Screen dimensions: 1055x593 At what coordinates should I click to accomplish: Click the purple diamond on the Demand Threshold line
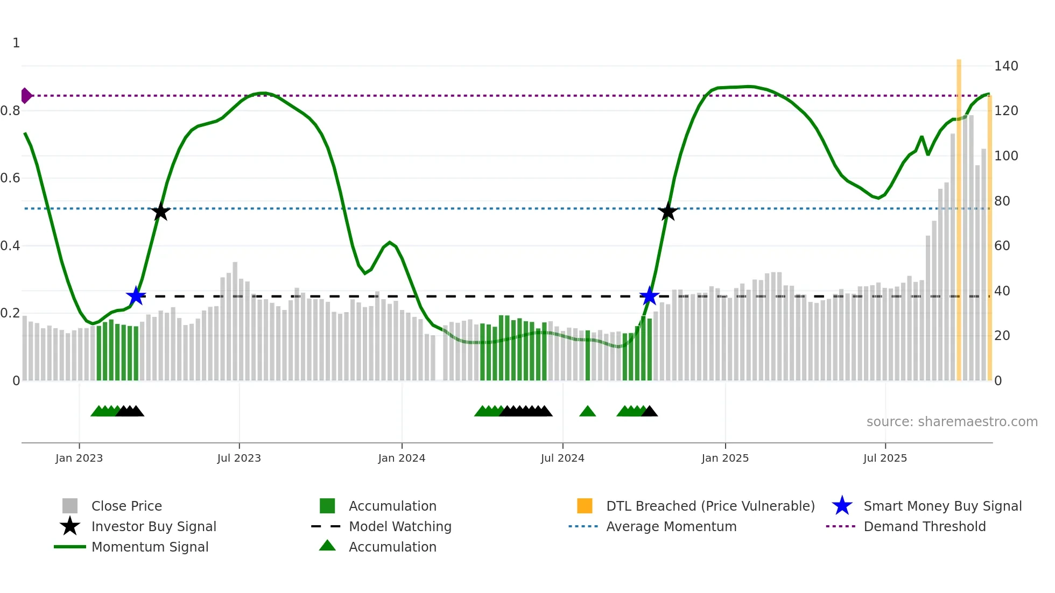point(26,96)
